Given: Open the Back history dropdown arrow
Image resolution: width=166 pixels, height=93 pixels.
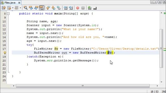Looking at the screenshot, I should tap(13, 8).
